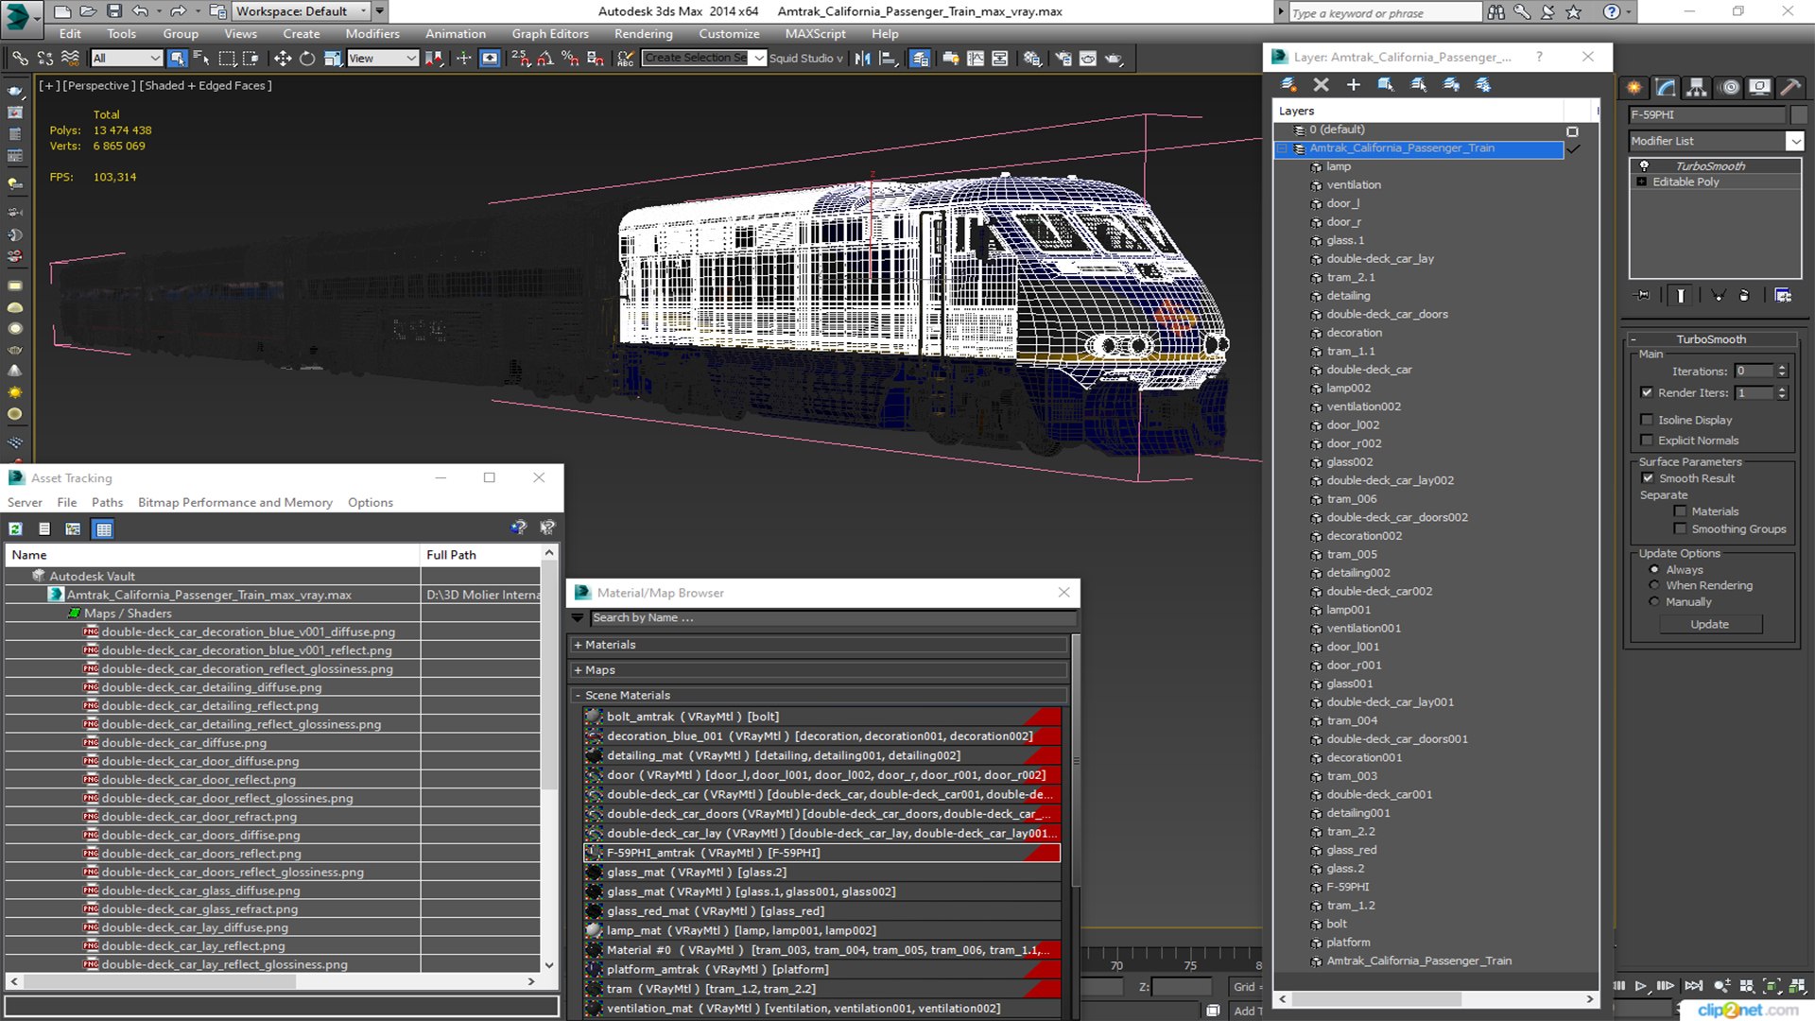Click the Mirror tool icon

(862, 59)
